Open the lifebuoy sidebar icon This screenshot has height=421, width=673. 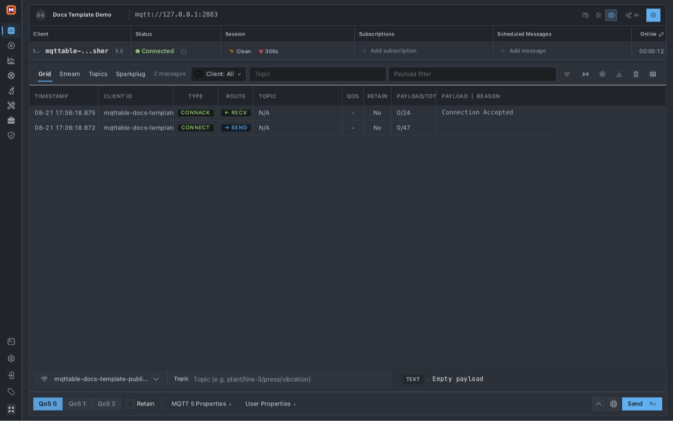pos(11,76)
